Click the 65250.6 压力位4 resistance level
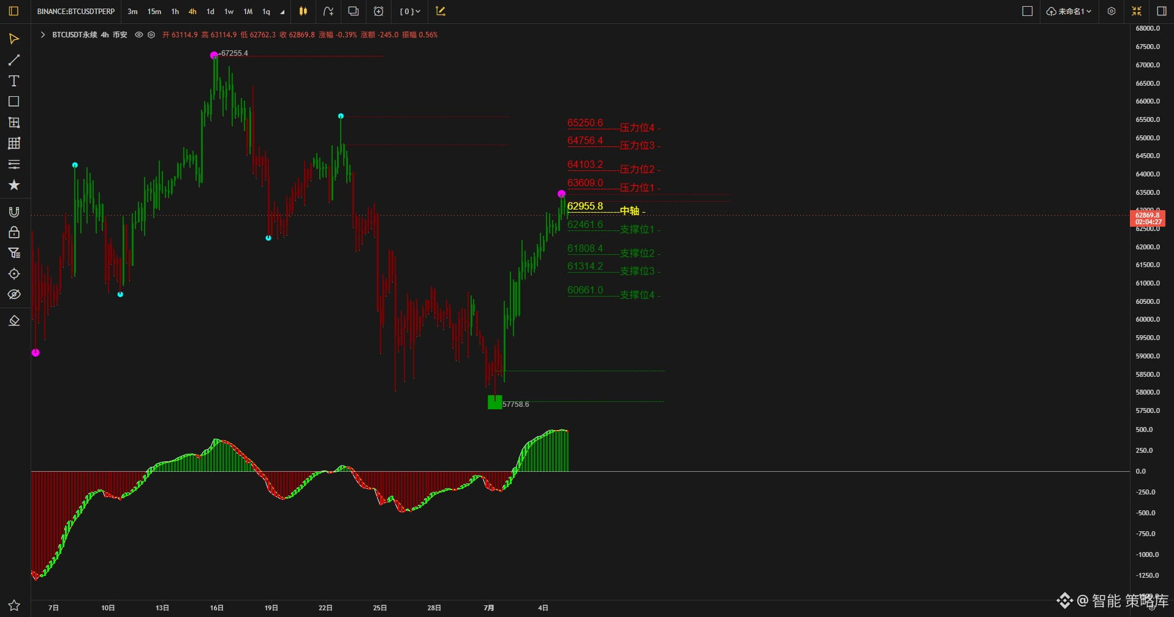1174x617 pixels. pos(613,125)
